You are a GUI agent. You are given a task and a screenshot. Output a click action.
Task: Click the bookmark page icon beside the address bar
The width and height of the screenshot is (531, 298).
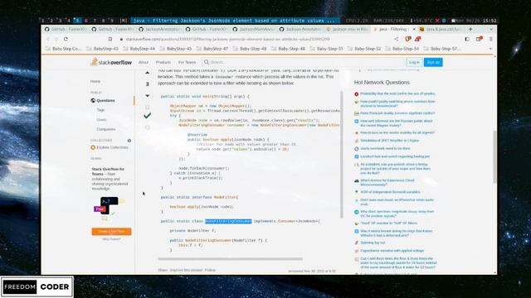(110, 39)
